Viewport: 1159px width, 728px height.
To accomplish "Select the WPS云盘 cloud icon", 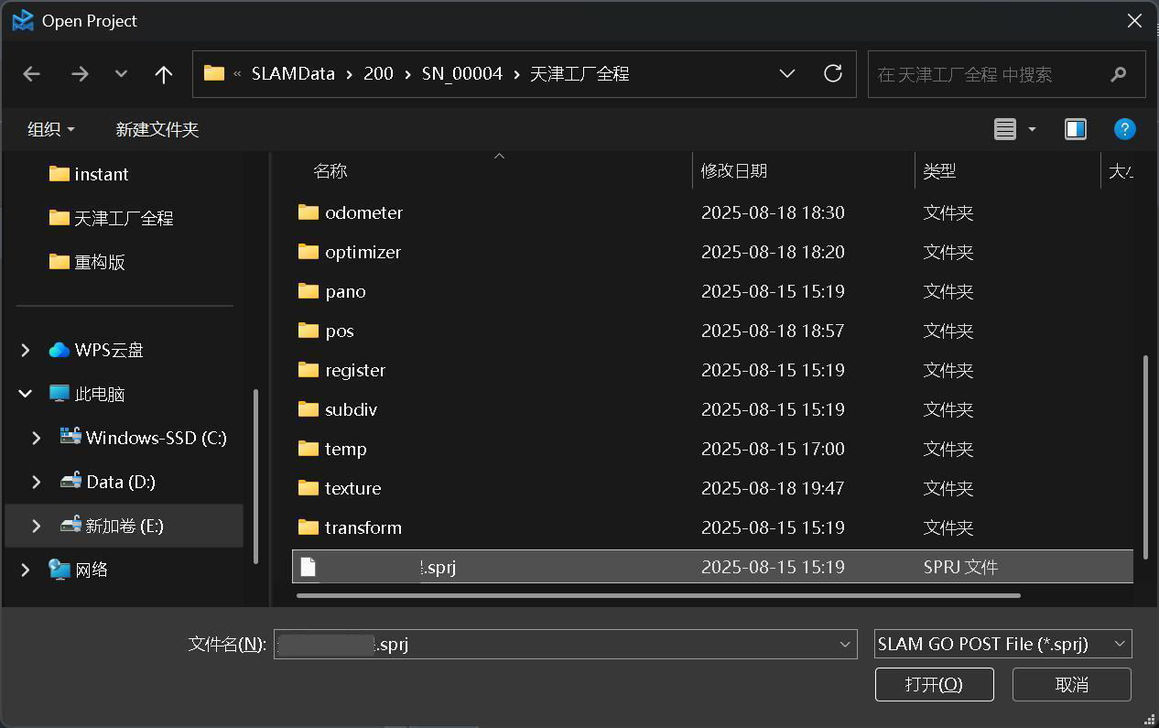I will (x=60, y=350).
